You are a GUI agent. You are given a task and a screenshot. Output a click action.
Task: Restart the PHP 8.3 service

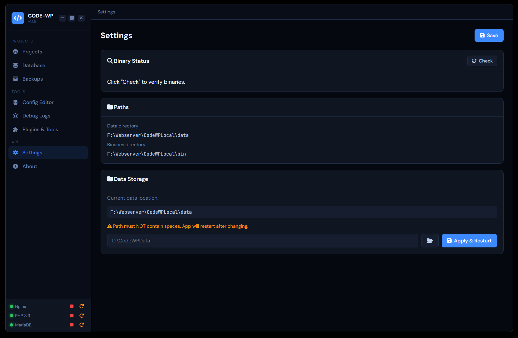(x=82, y=316)
